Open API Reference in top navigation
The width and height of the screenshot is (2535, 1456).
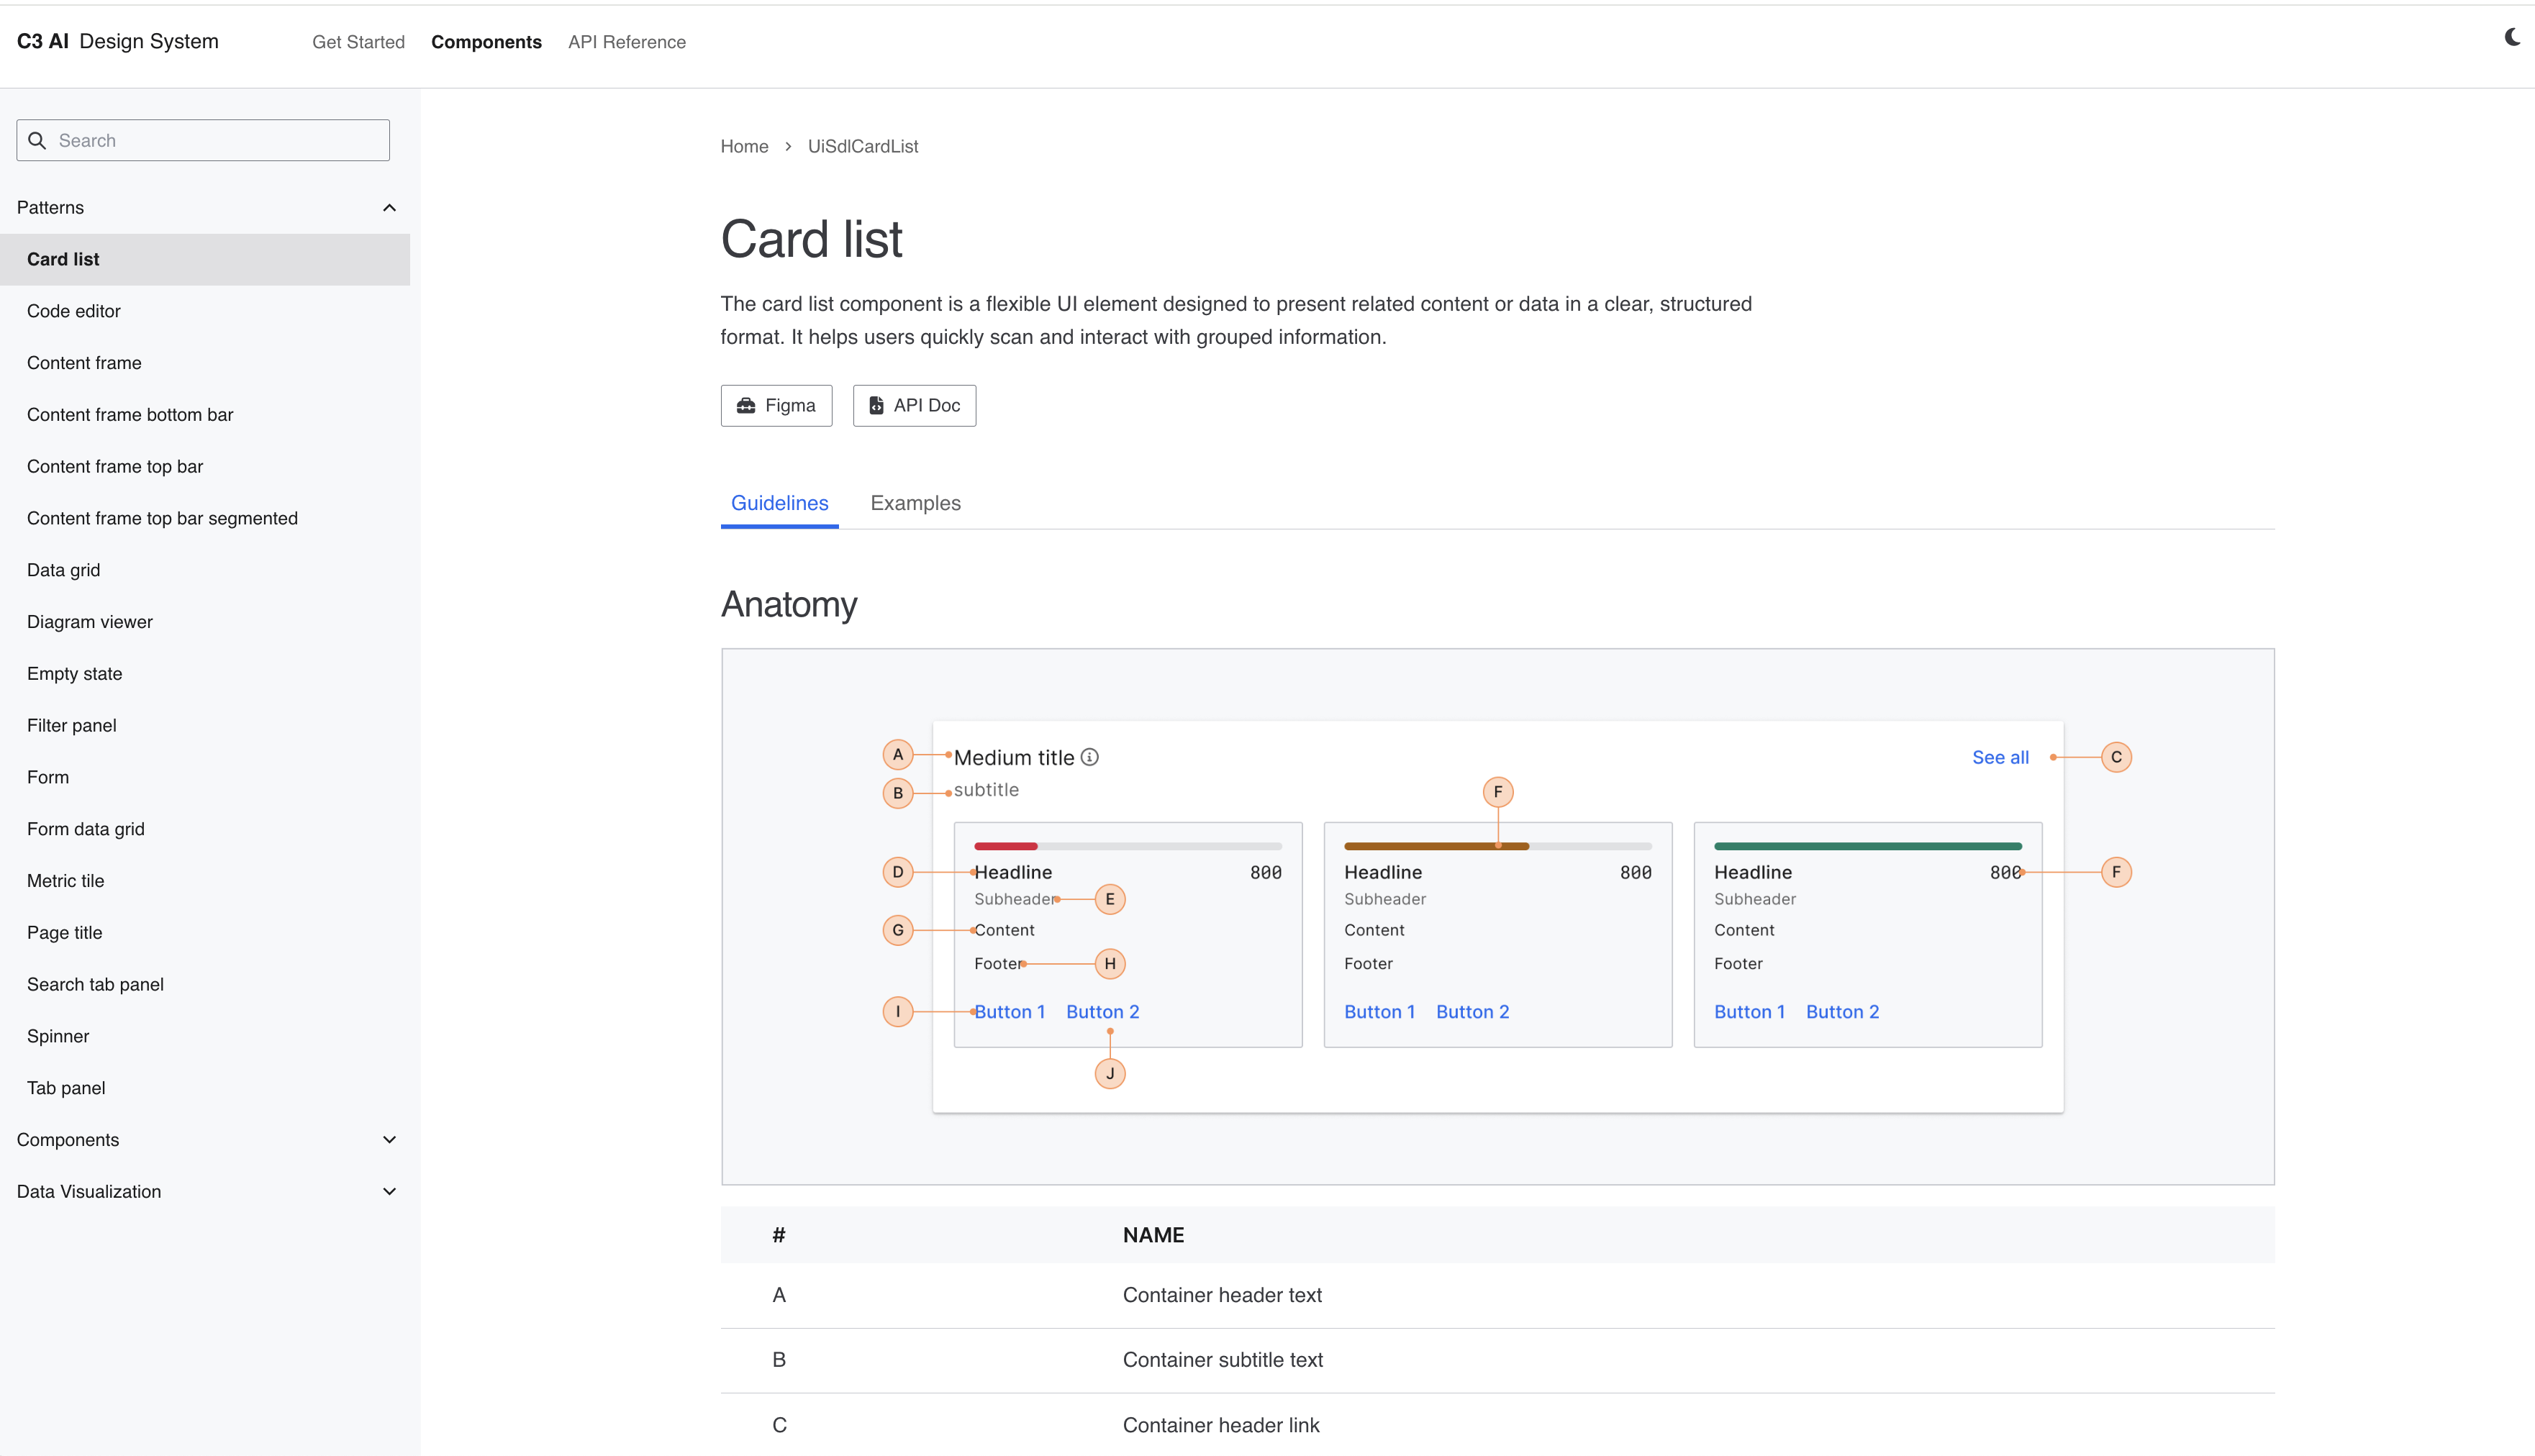pyautogui.click(x=627, y=42)
